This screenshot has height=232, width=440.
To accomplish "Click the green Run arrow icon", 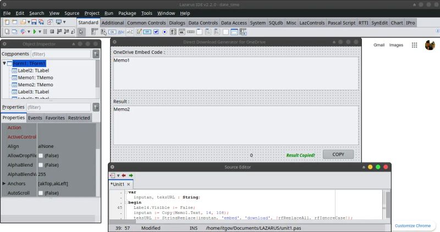I will coord(35,32).
